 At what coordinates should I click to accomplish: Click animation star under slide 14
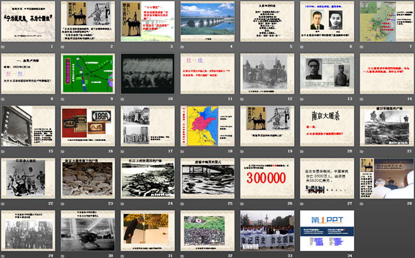coord(362,99)
